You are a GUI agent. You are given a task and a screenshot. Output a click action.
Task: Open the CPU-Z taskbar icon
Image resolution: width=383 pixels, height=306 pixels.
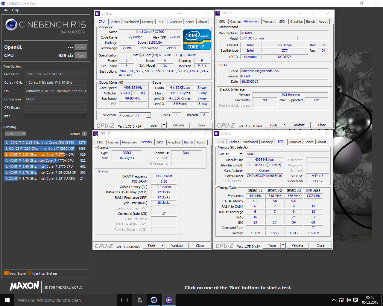coord(168,300)
